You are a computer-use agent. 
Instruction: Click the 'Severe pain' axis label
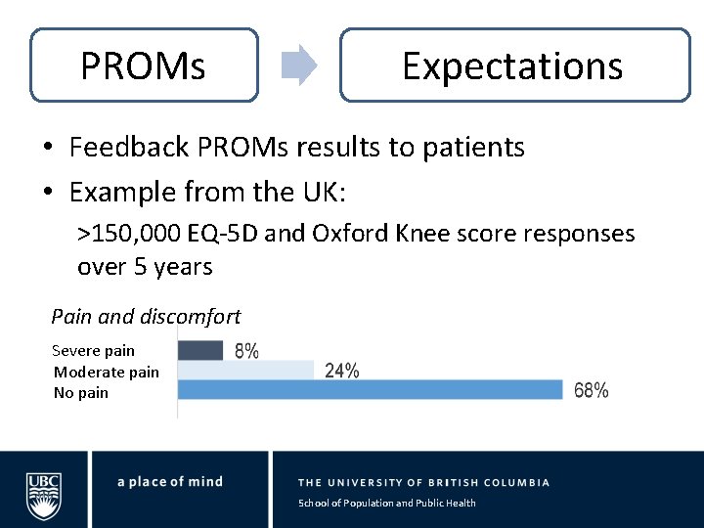point(94,351)
